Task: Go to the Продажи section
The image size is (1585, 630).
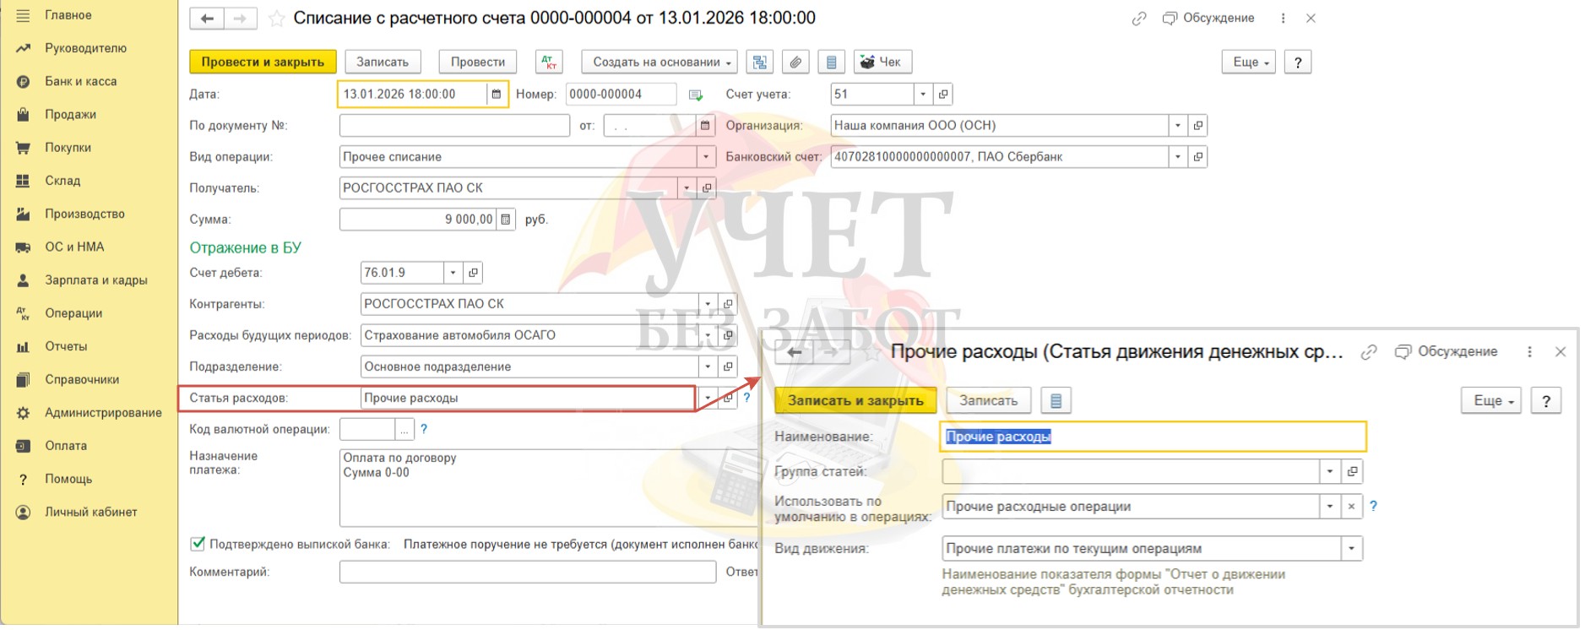Action: [x=70, y=114]
